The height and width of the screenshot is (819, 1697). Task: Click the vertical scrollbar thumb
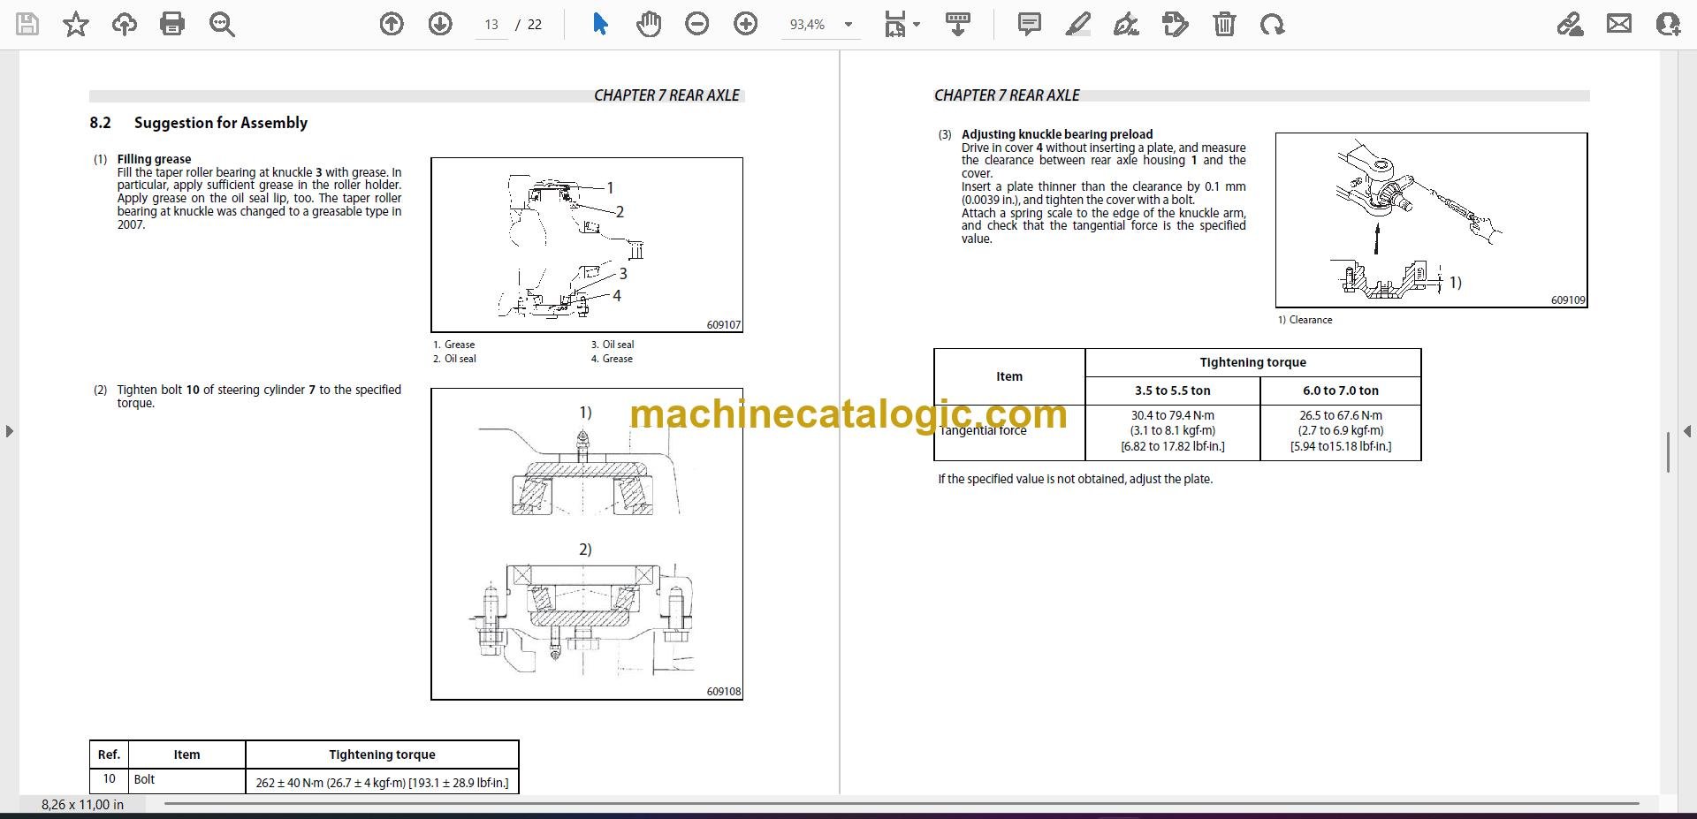pyautogui.click(x=1668, y=452)
